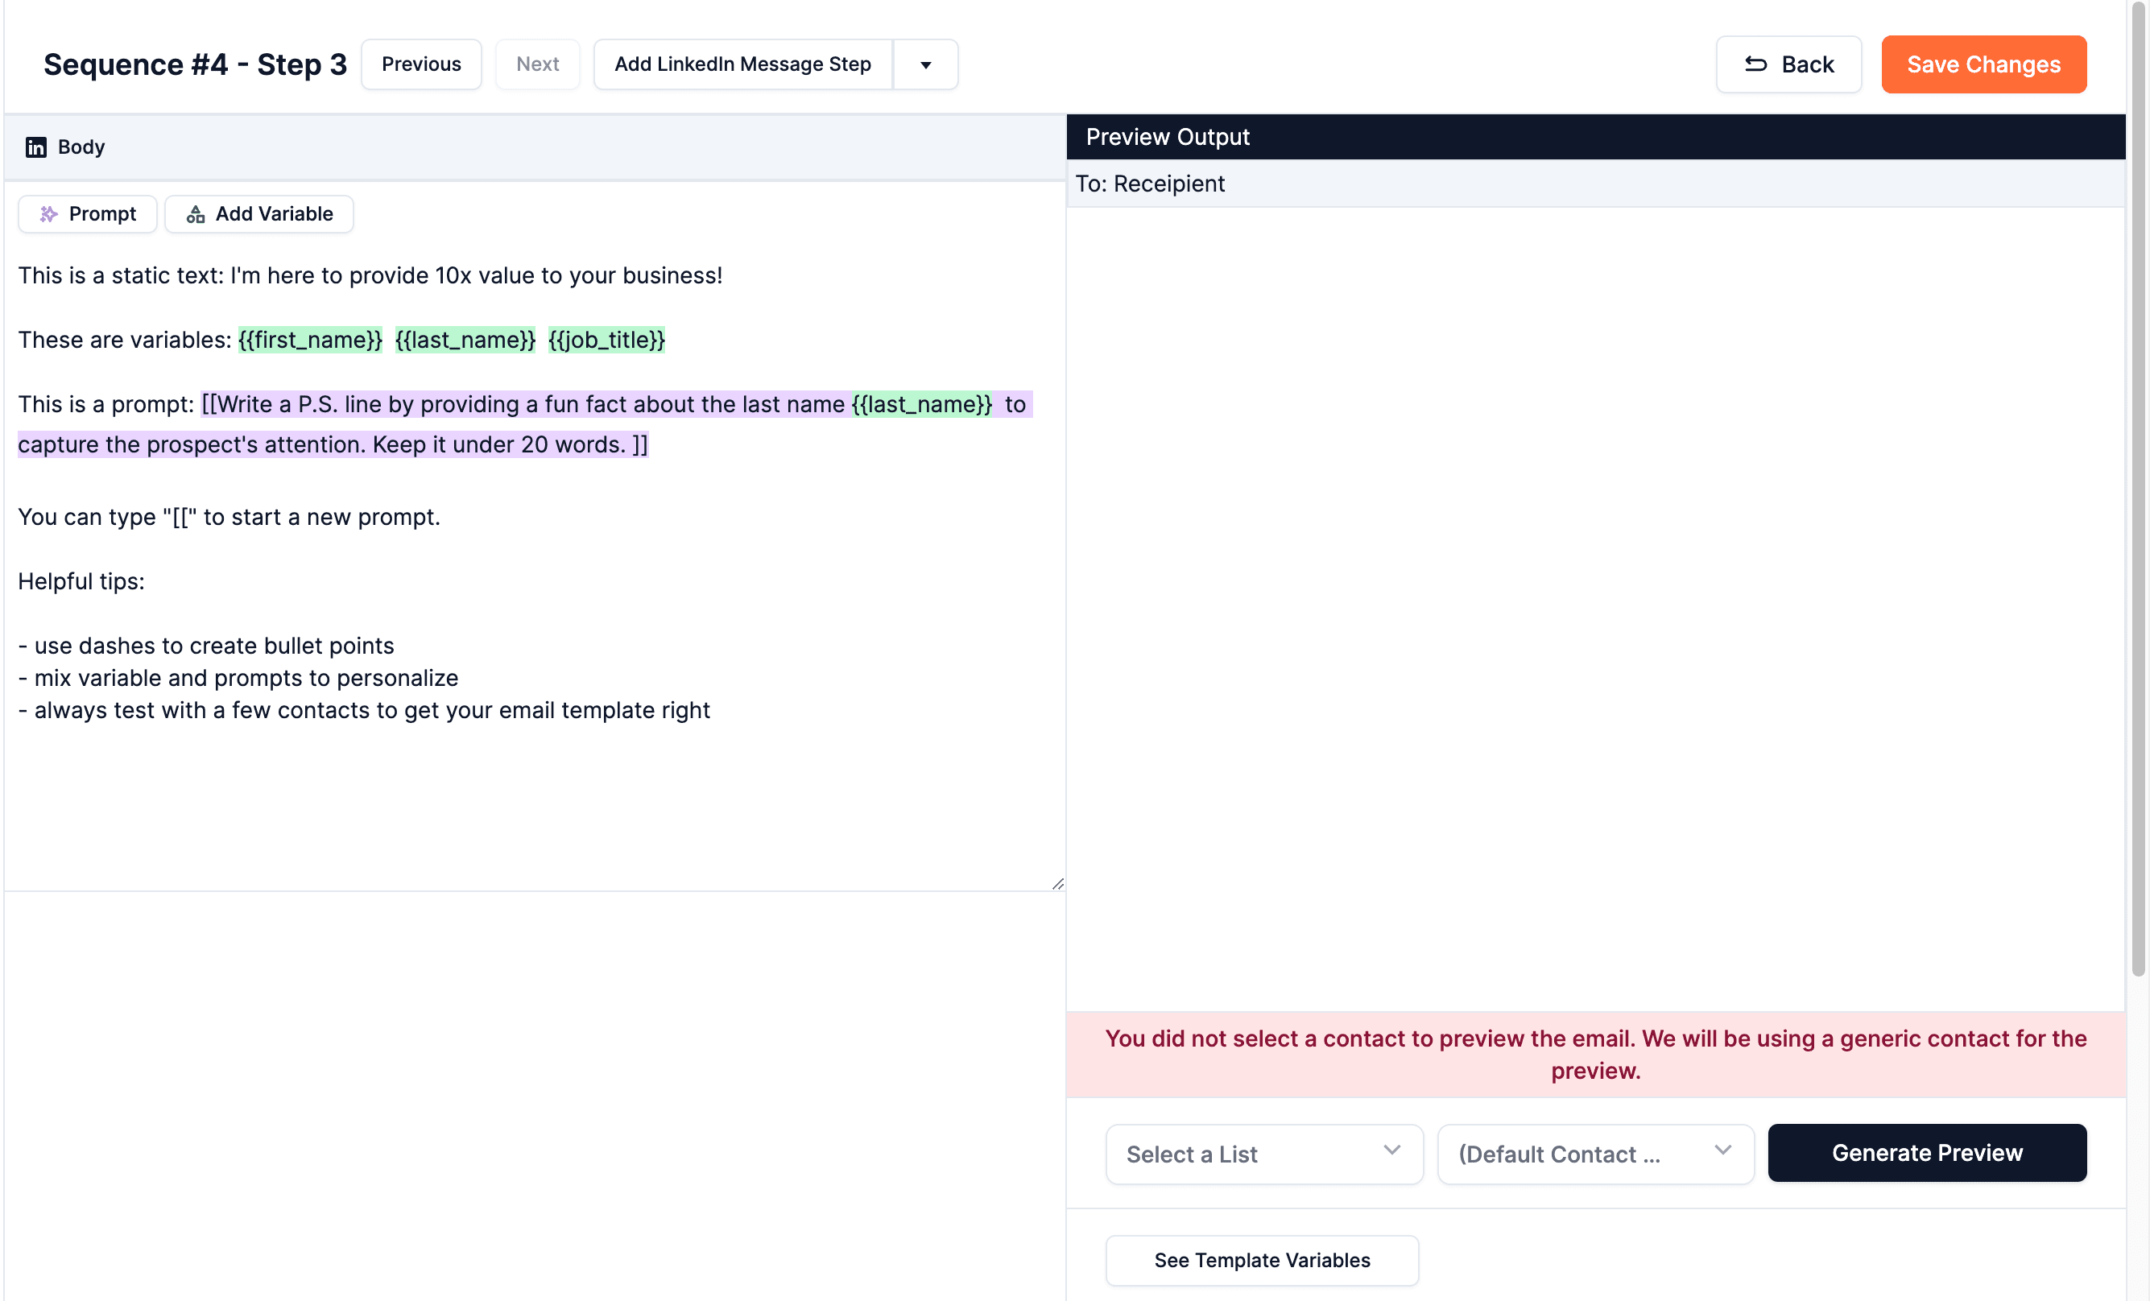This screenshot has height=1301, width=2150.
Task: Click the body editor resize handle
Action: [1057, 883]
